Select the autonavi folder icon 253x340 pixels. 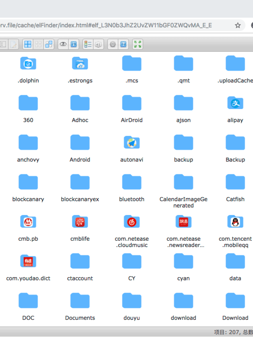click(x=132, y=143)
